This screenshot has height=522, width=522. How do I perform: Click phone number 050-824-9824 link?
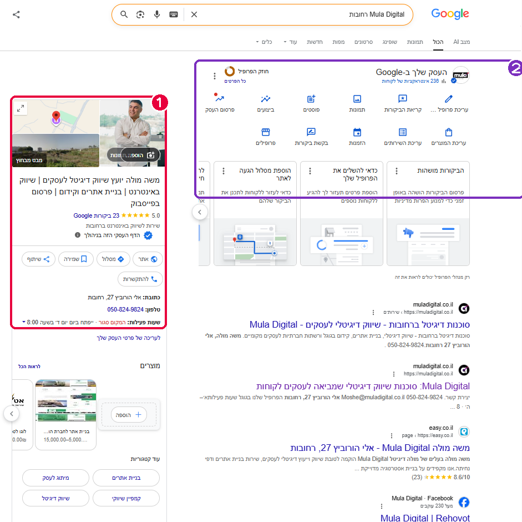click(x=125, y=309)
